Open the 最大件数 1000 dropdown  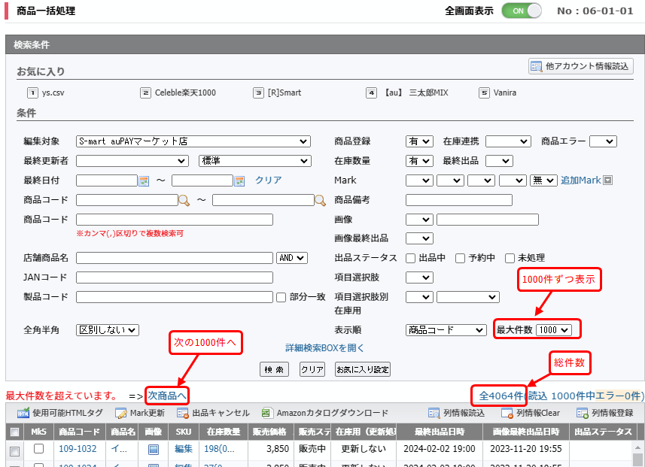click(554, 330)
